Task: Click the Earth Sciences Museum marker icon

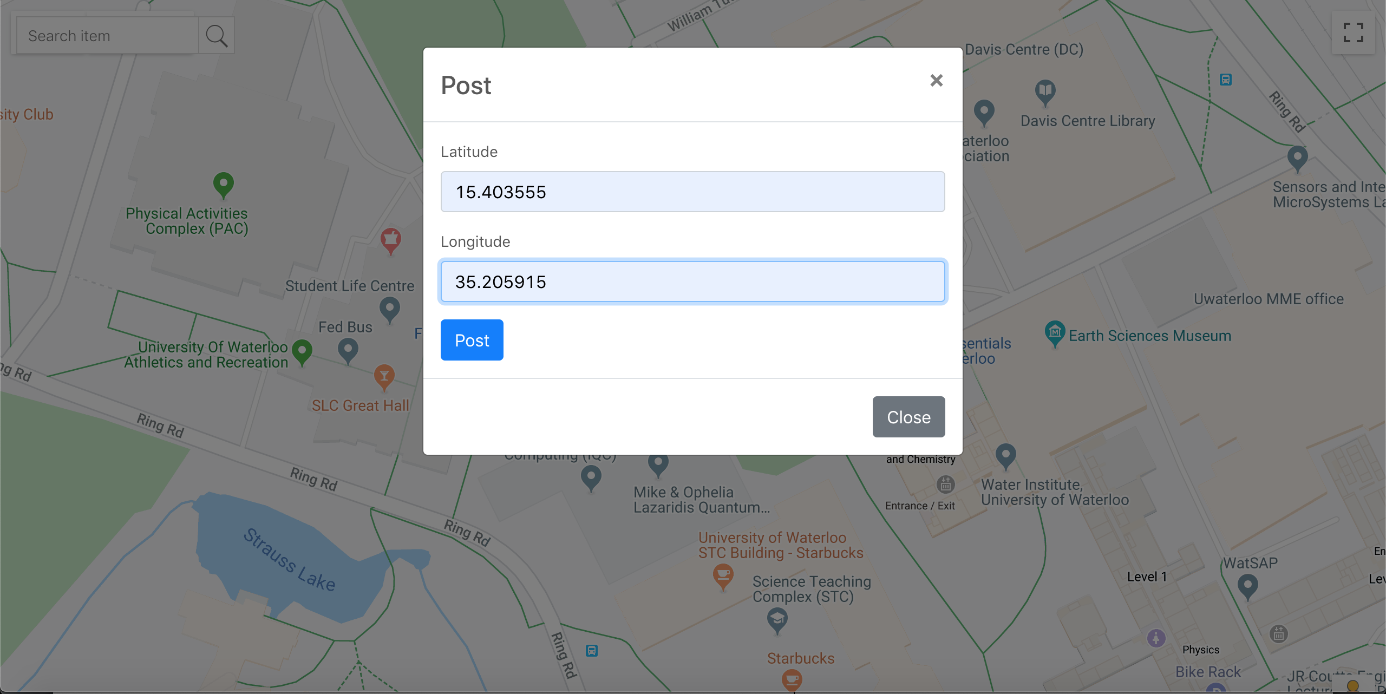Action: pos(1054,332)
